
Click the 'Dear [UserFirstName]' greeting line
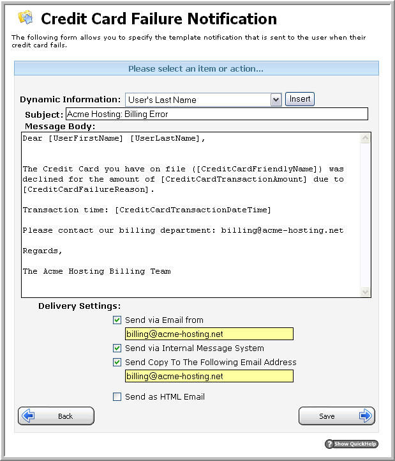tap(114, 138)
